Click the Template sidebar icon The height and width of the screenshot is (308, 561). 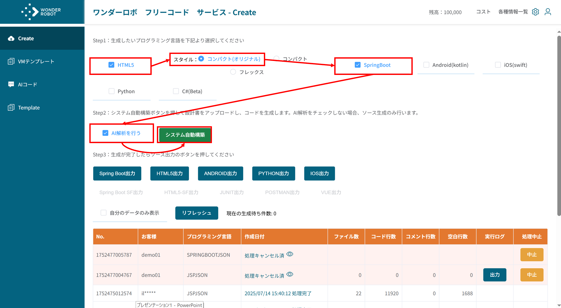[11, 108]
